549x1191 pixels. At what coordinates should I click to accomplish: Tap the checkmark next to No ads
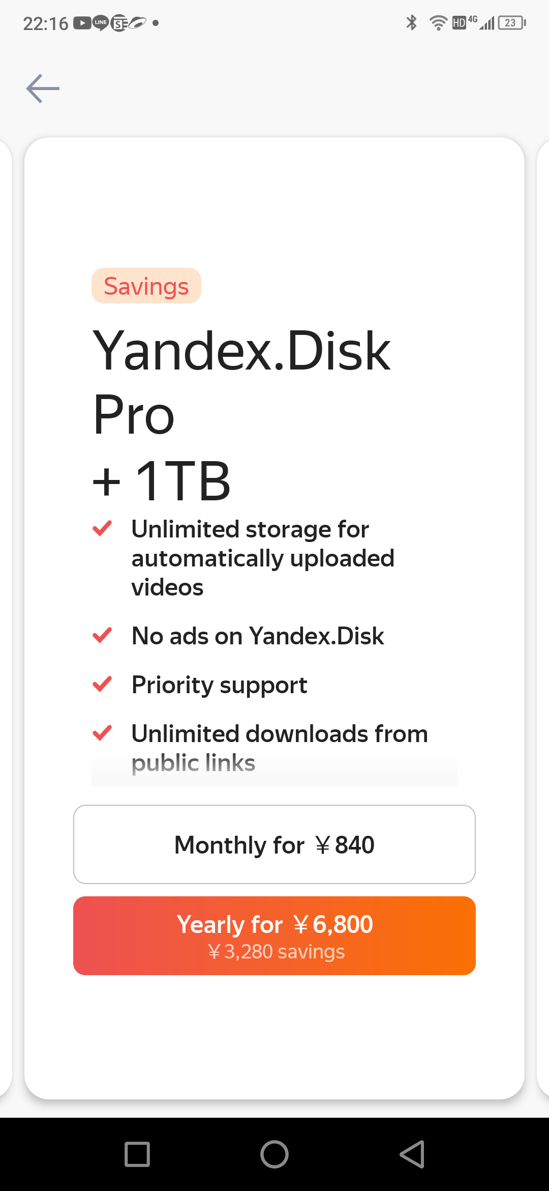pyautogui.click(x=102, y=635)
